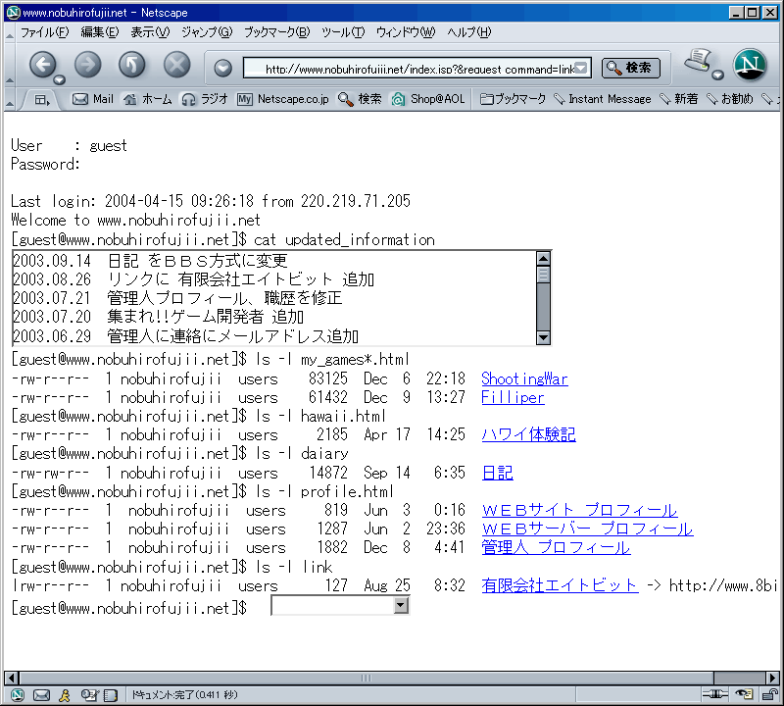This screenshot has height=706, width=784.
Task: Click the status text 'ドキュメント:完了'
Action: pos(184,695)
